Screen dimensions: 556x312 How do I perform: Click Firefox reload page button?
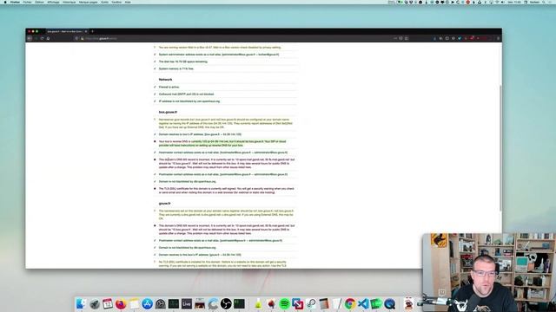(42, 38)
